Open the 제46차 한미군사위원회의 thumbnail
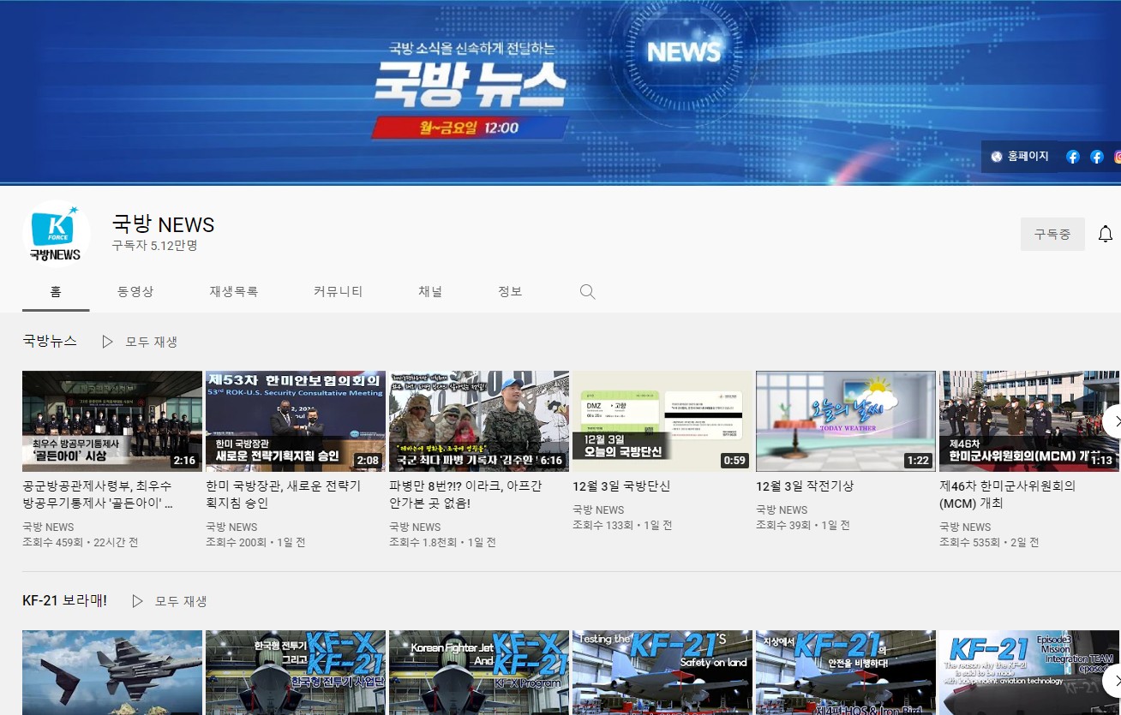Viewport: 1121px width, 715px height. (1029, 421)
